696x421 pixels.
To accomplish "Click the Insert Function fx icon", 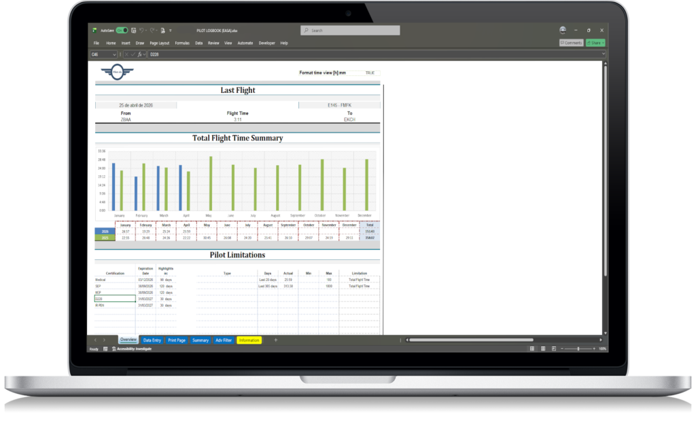I will click(x=139, y=54).
